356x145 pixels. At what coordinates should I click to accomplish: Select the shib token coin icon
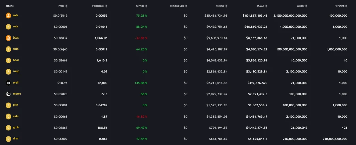point(8,49)
